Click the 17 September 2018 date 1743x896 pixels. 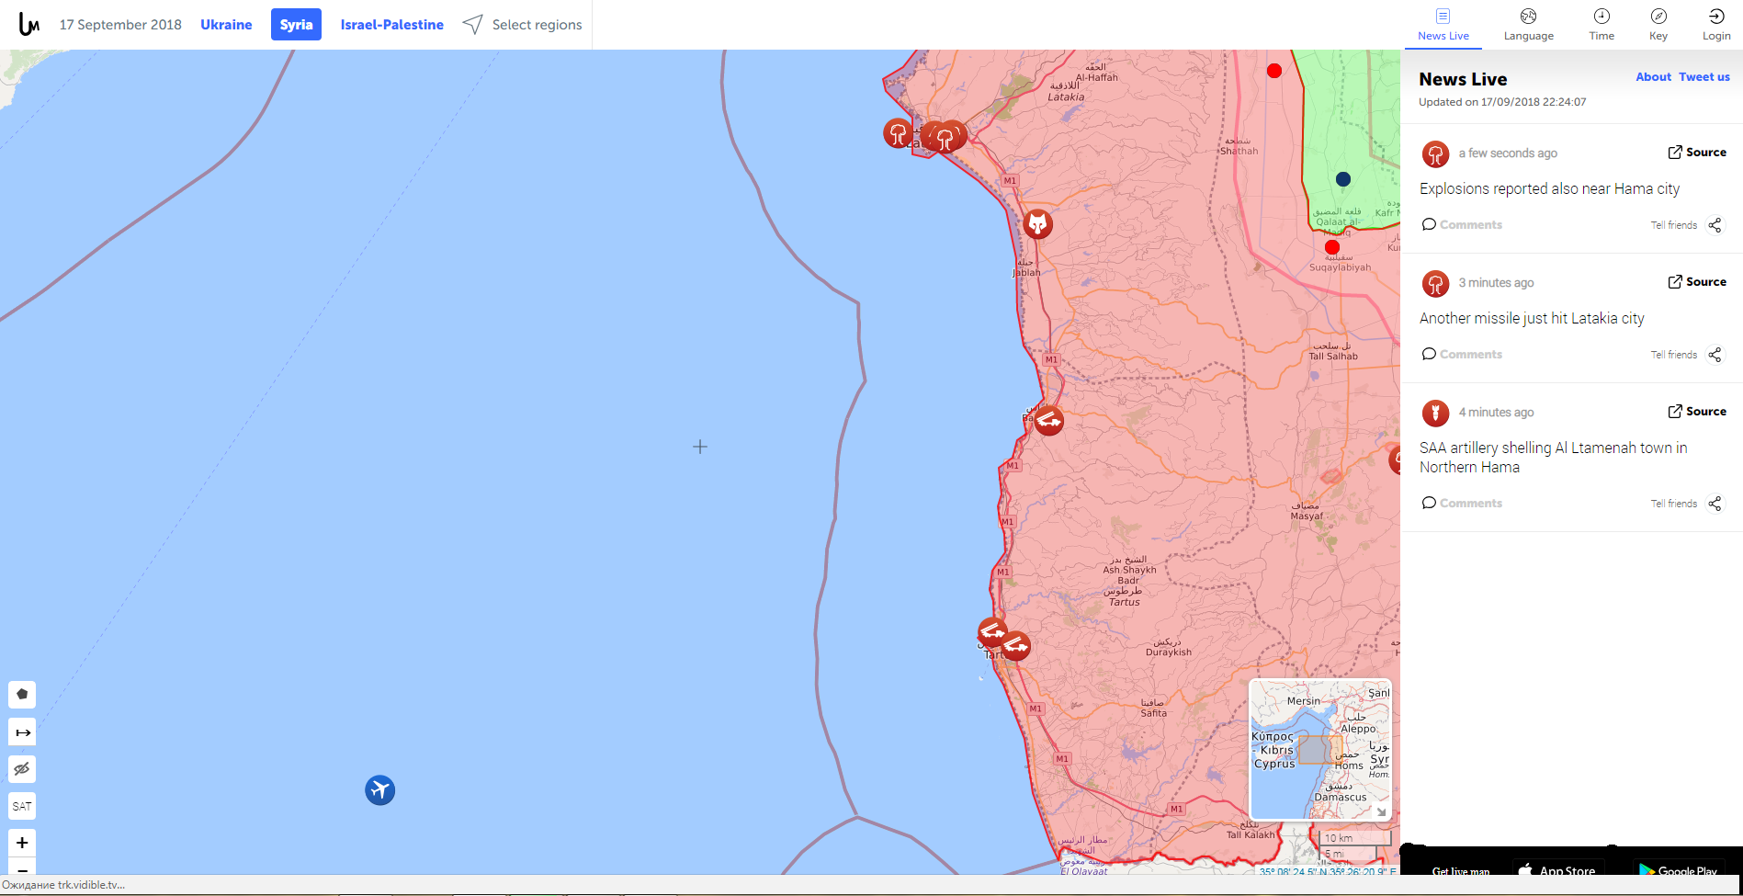[x=120, y=25]
